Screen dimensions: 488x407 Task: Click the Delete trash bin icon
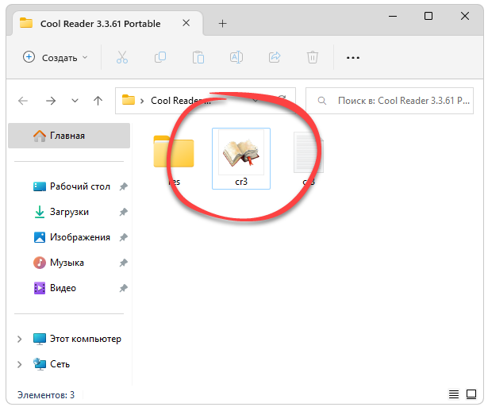click(313, 57)
